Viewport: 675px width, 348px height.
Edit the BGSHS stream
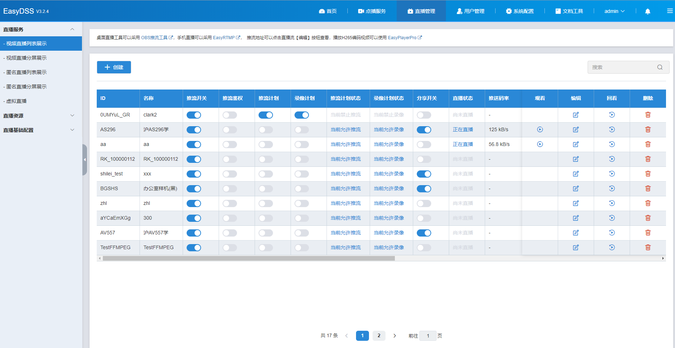point(576,188)
